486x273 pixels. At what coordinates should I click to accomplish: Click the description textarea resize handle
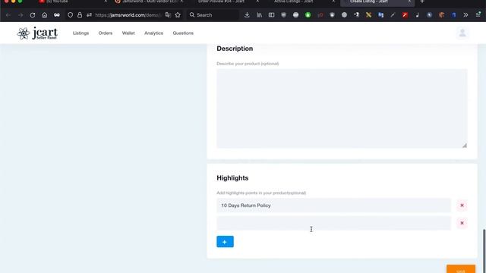pos(464,145)
